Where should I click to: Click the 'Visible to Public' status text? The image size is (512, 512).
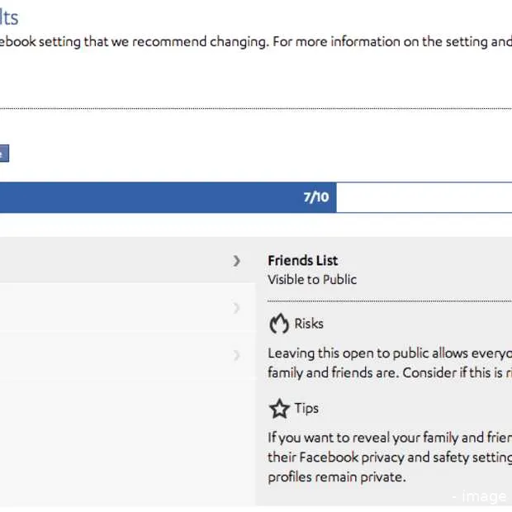click(x=312, y=279)
